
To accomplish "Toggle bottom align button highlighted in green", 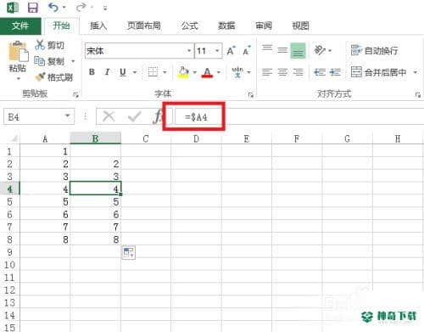I will pos(298,51).
